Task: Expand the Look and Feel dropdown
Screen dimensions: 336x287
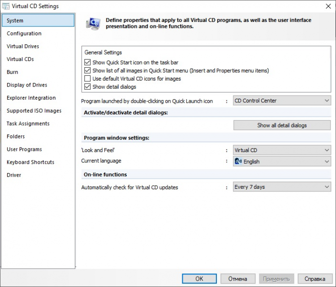Action: [282, 150]
